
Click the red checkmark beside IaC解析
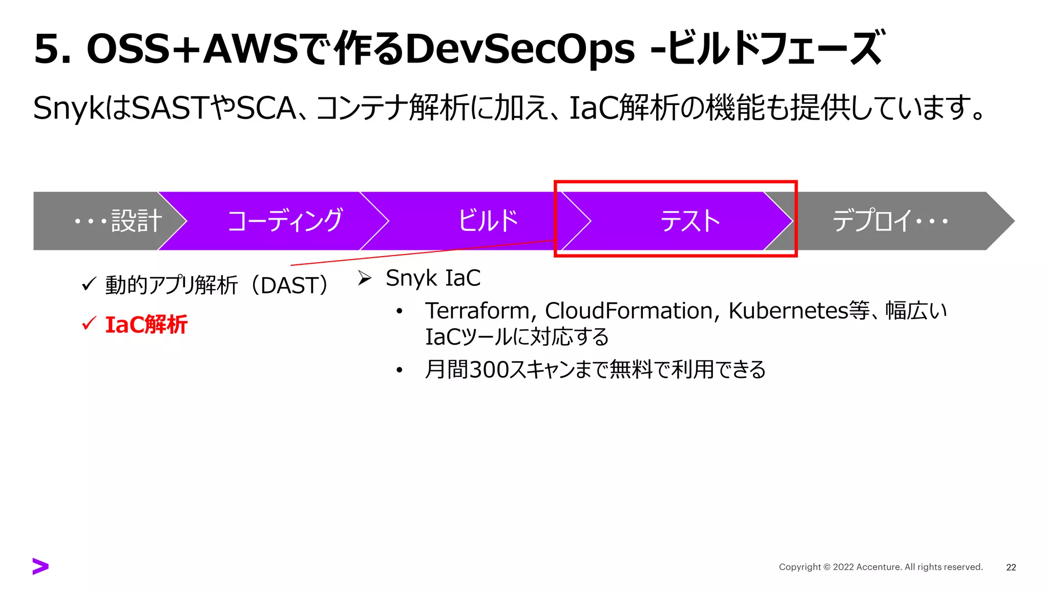coord(89,324)
